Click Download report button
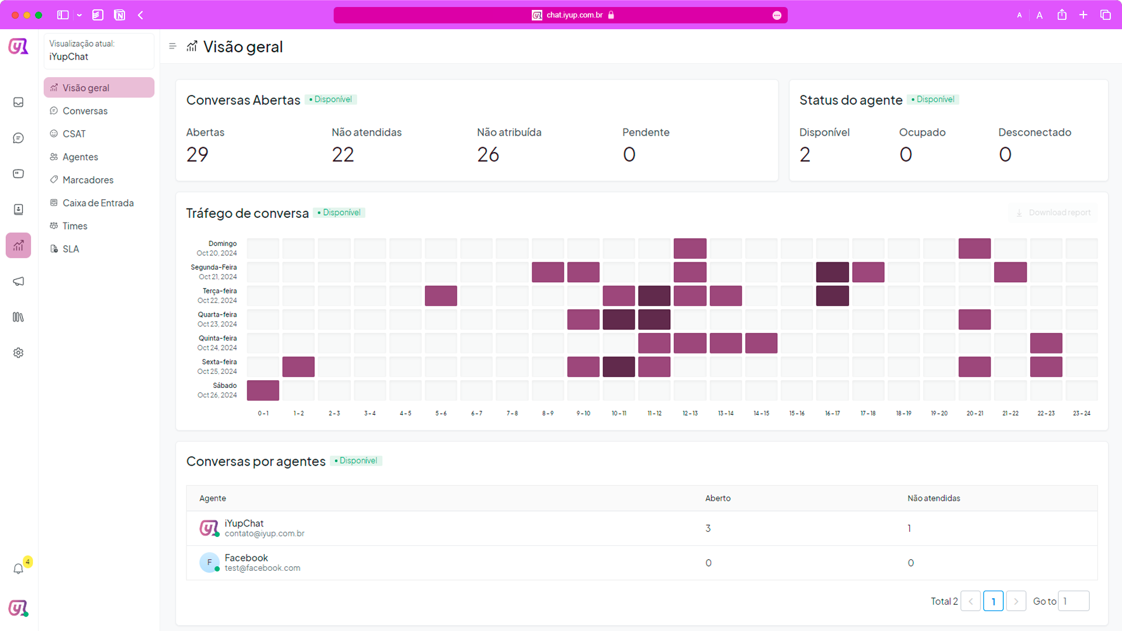The width and height of the screenshot is (1122, 631). [1053, 213]
